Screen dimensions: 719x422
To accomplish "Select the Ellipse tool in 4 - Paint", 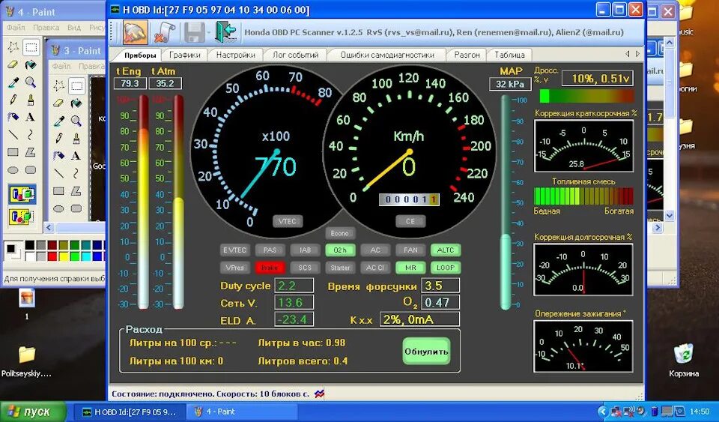I will tap(13, 169).
